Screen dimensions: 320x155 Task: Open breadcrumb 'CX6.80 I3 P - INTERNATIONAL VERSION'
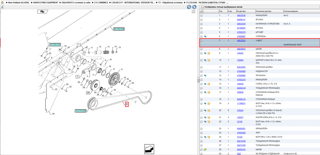click(x=133, y=3)
